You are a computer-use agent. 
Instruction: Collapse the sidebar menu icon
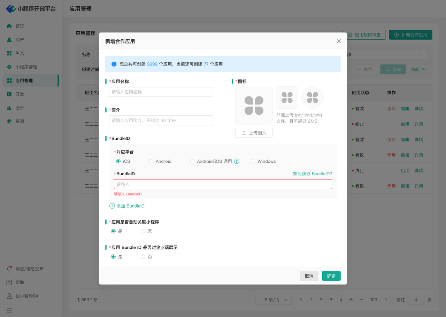point(9,311)
